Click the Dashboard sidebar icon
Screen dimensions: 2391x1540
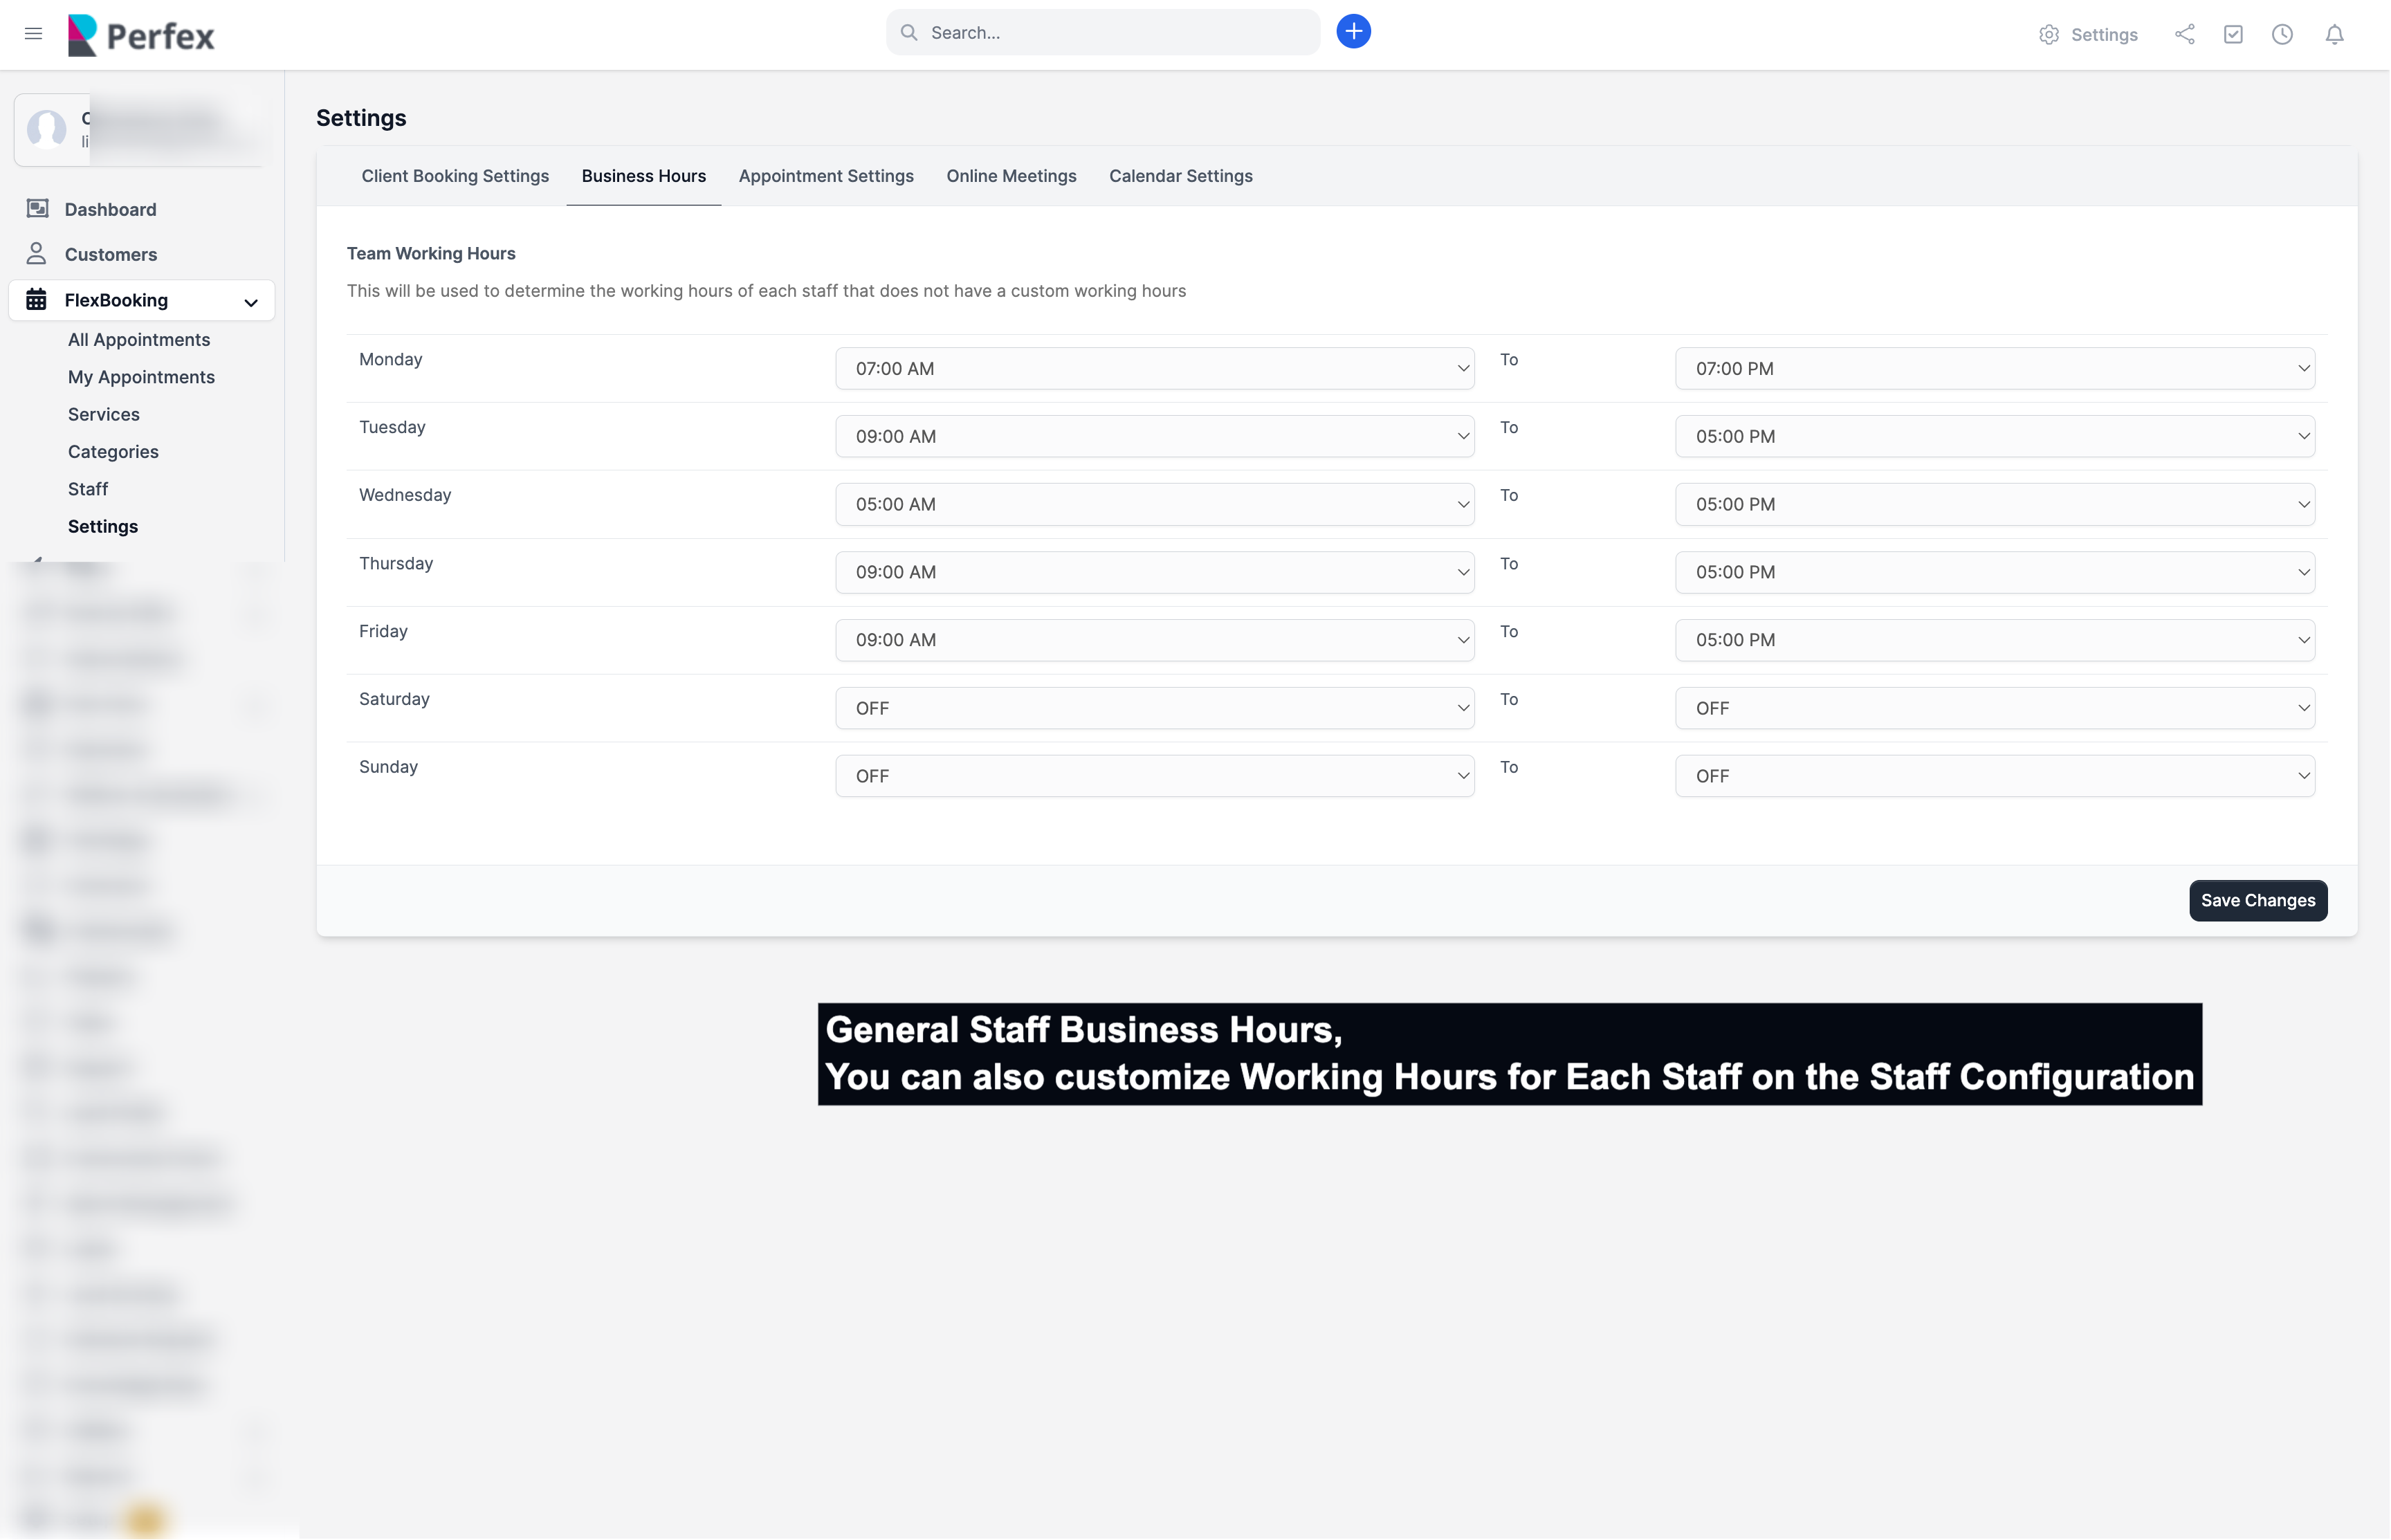(37, 209)
